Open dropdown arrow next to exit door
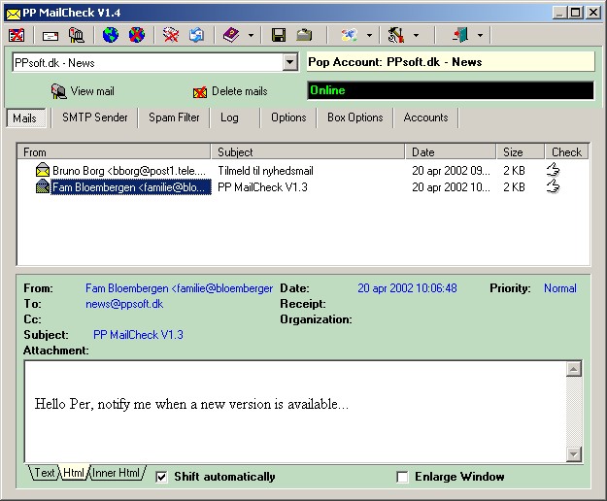The image size is (607, 501). tap(480, 36)
